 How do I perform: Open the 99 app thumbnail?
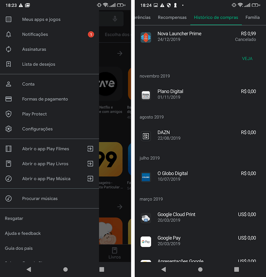pyautogui.click(x=111, y=159)
